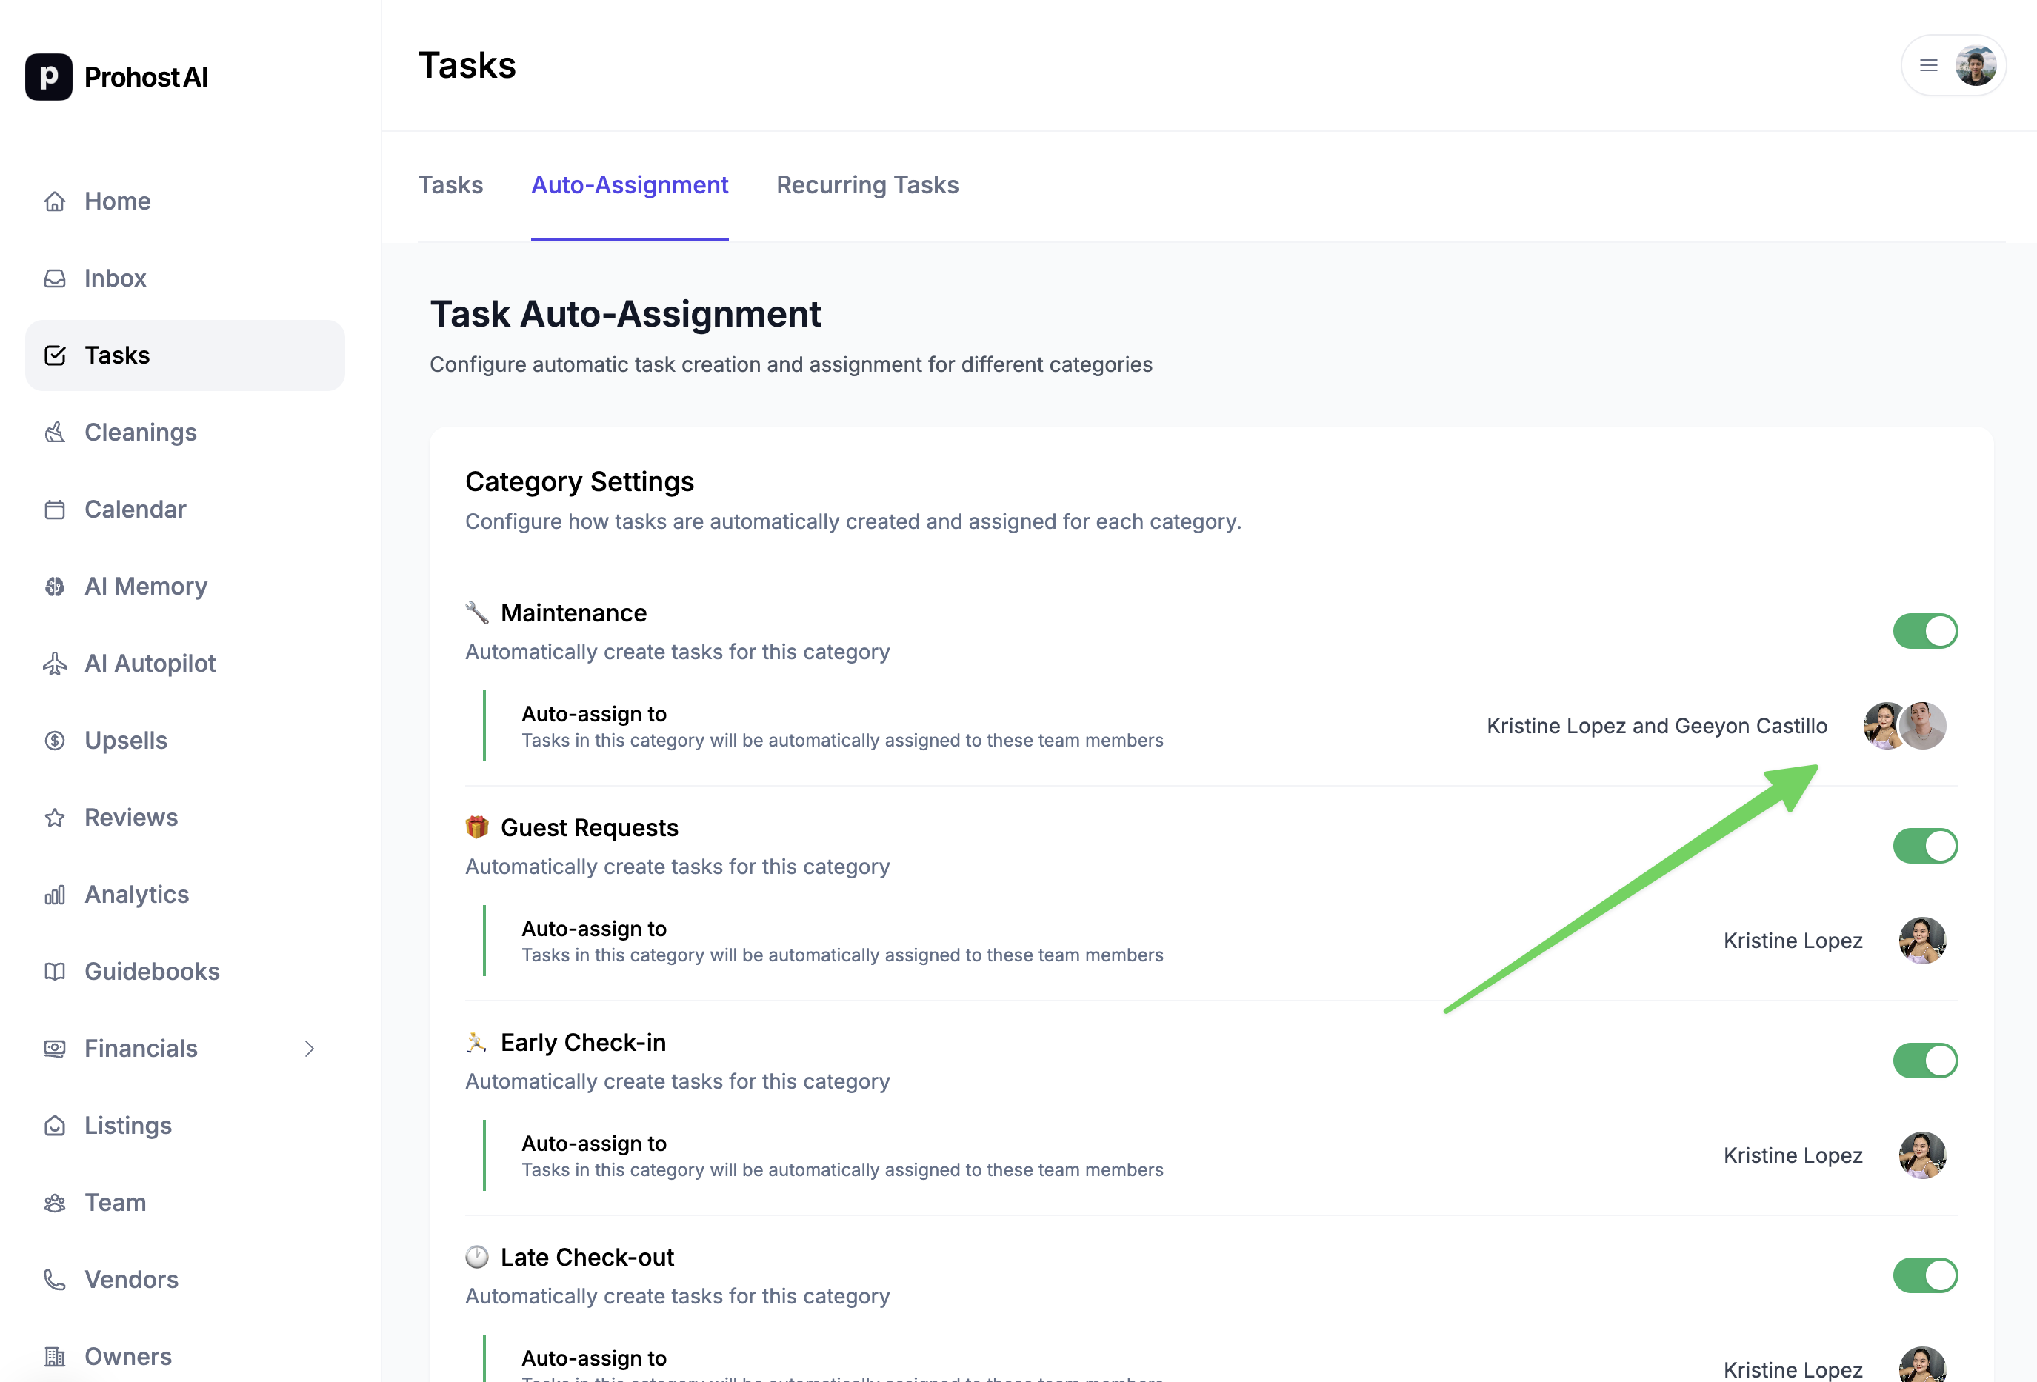
Task: Go to Analytics in sidebar
Action: pos(137,895)
